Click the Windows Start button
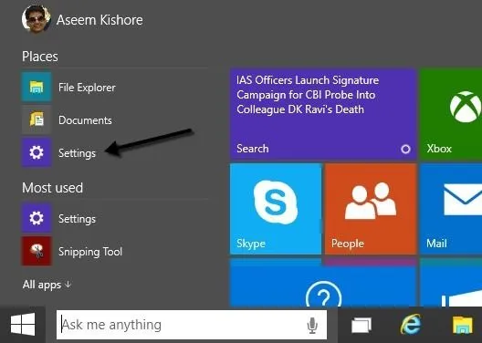The image size is (482, 343). pos(23,324)
